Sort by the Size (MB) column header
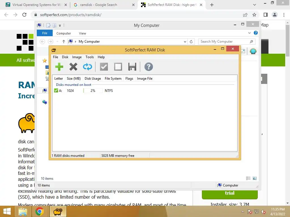The width and height of the screenshot is (290, 217). click(74, 79)
